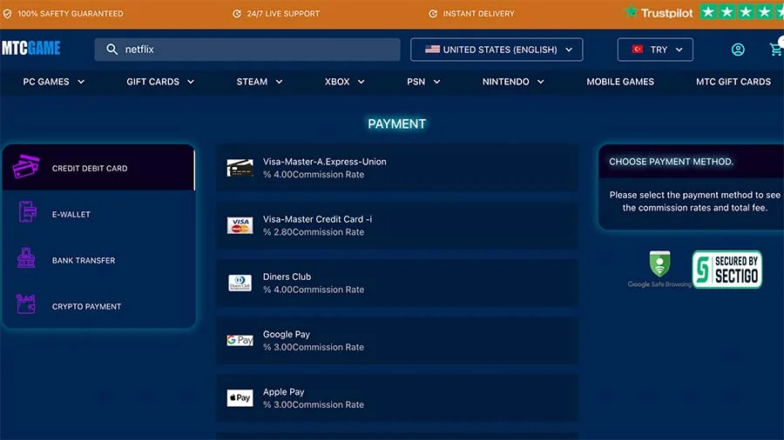Click the 24/7 live support icon
This screenshot has width=784, height=440.
[x=237, y=14]
